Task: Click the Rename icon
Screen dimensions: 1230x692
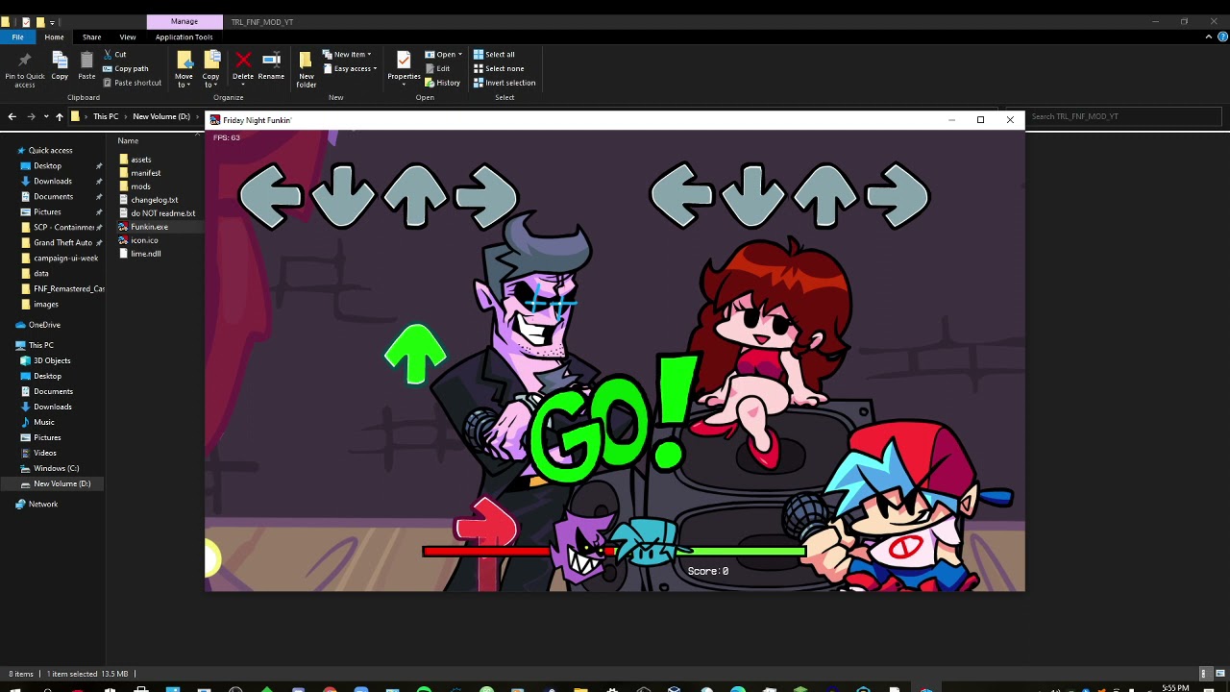Action: (x=271, y=66)
